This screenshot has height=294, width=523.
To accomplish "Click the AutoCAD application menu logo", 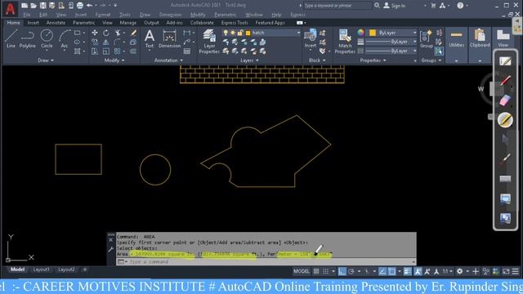I will (x=10, y=9).
